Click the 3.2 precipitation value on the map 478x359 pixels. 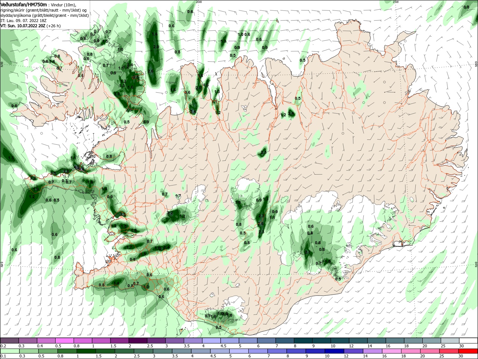pos(170,213)
